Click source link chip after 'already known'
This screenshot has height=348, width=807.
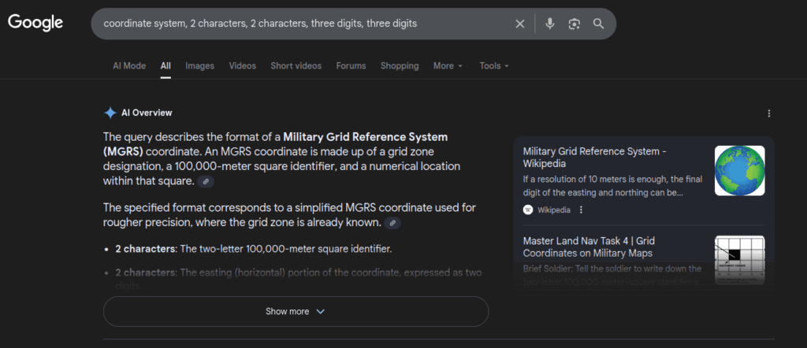tap(392, 223)
